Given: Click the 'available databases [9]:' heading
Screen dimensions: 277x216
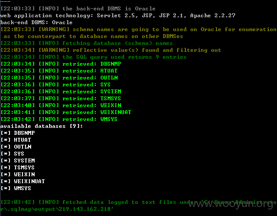Looking at the screenshot, I should 41,126.
